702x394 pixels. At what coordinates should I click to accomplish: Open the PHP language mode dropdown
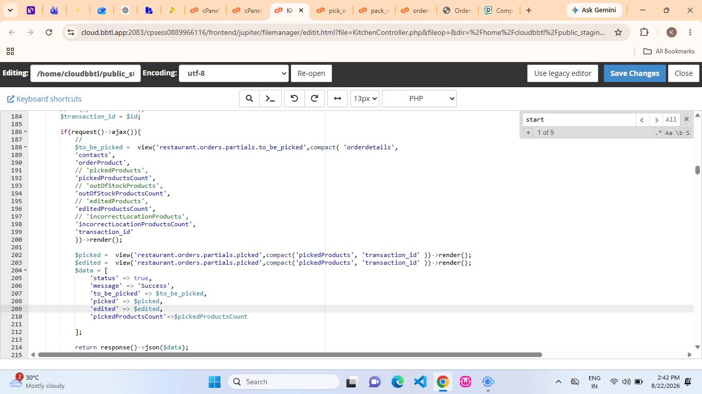(419, 98)
